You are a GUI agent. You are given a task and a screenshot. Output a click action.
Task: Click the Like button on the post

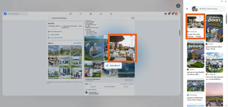pyautogui.click(x=93, y=87)
